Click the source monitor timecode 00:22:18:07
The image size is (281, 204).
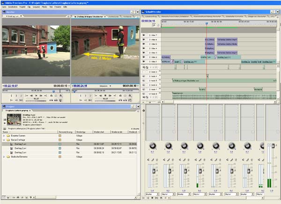pyautogui.click(x=11, y=86)
